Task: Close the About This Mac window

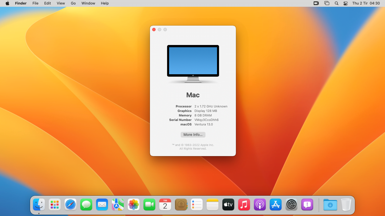Action: [154, 30]
